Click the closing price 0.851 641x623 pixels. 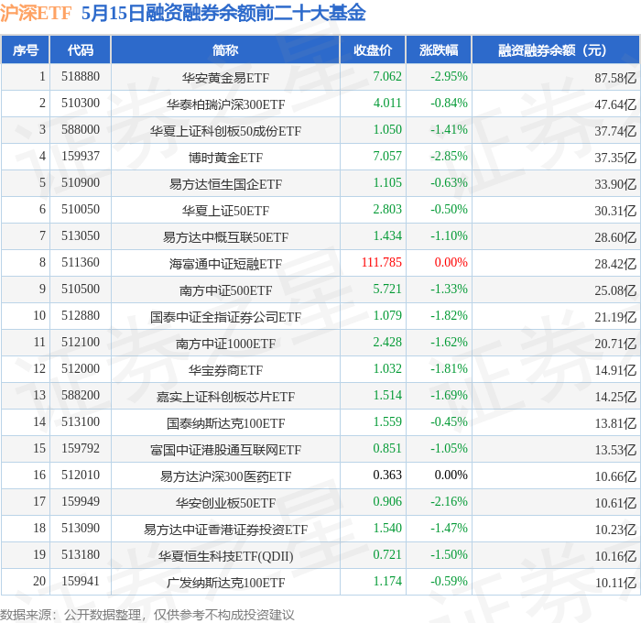pos(387,449)
